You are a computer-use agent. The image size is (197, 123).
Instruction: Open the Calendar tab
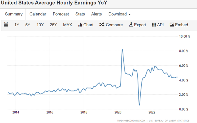coord(38,14)
